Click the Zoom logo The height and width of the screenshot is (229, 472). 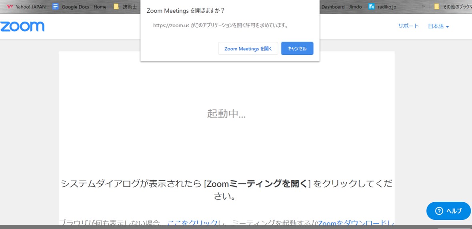point(22,26)
